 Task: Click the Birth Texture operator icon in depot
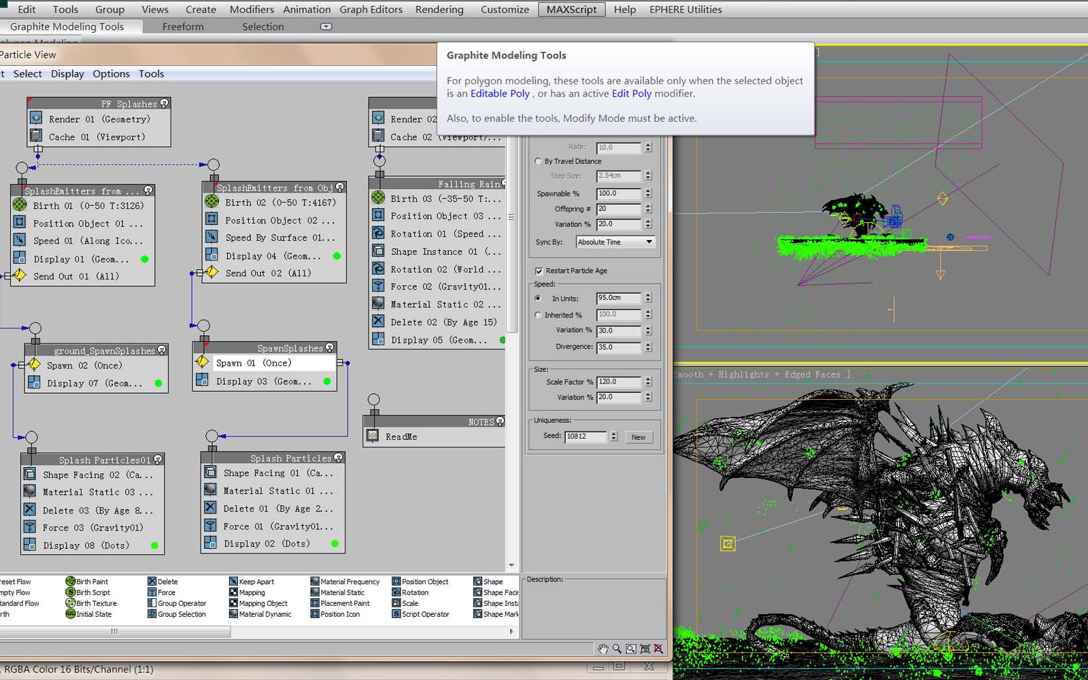[x=70, y=603]
